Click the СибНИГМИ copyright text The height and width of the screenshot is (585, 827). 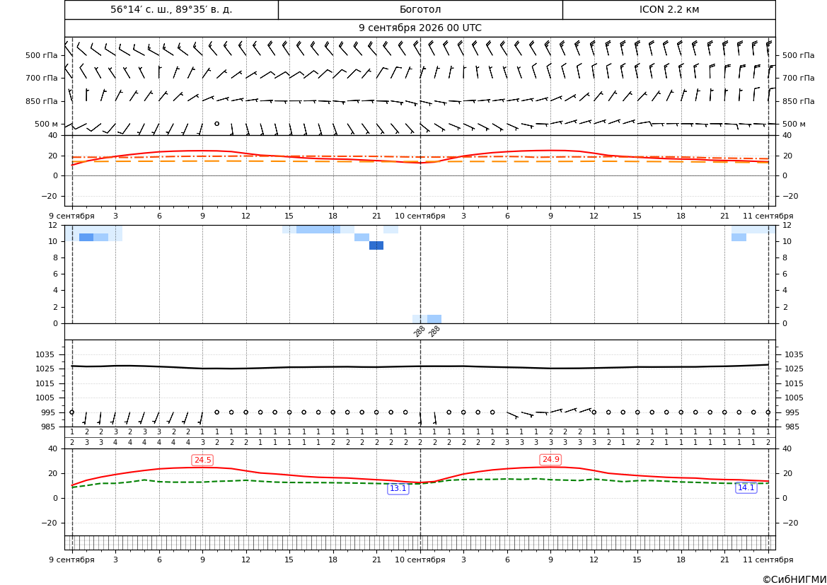pyautogui.click(x=794, y=579)
